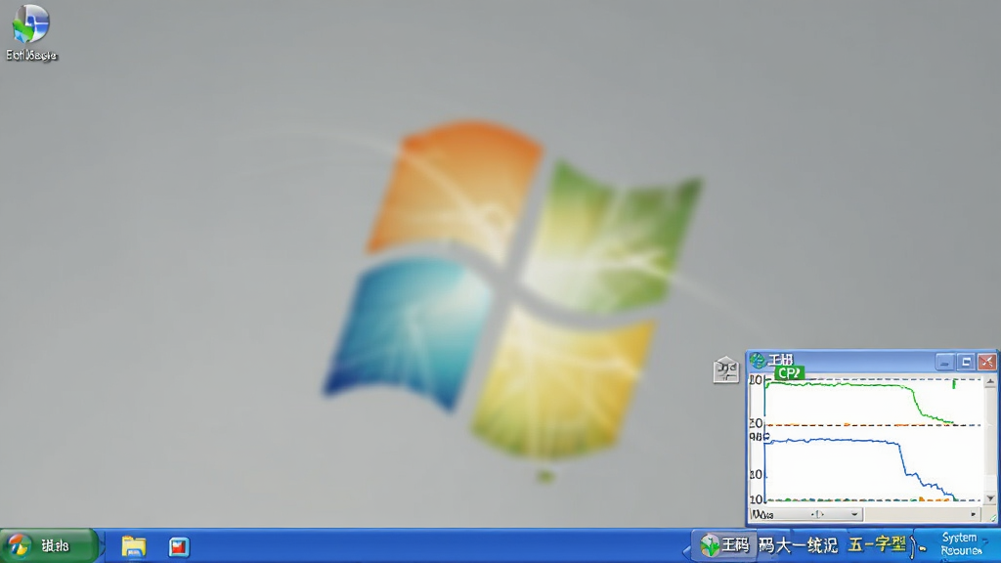
Task: Click the globe icon in the monitor window title bar
Action: 758,362
